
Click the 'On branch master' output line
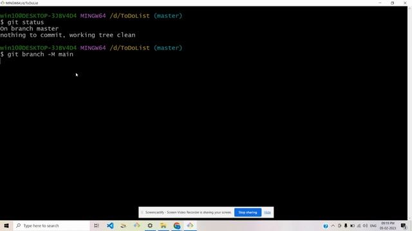(30, 28)
